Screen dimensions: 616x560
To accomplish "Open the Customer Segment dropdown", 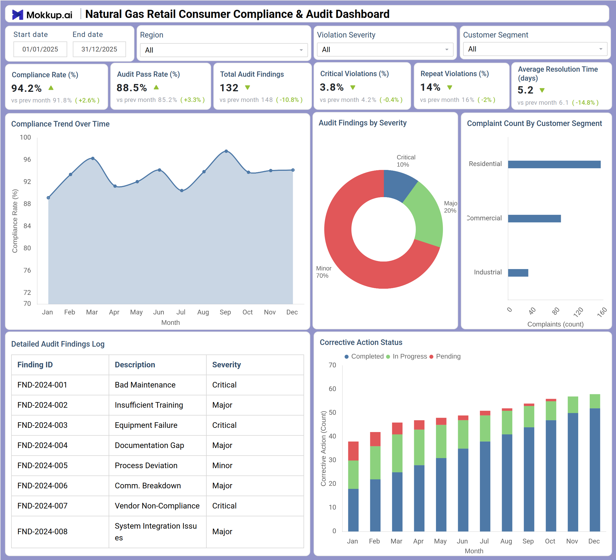I will pyautogui.click(x=535, y=49).
